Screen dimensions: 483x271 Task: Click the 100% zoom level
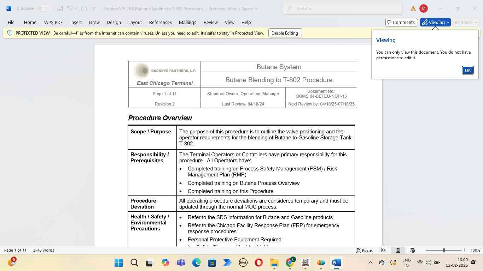click(475, 250)
